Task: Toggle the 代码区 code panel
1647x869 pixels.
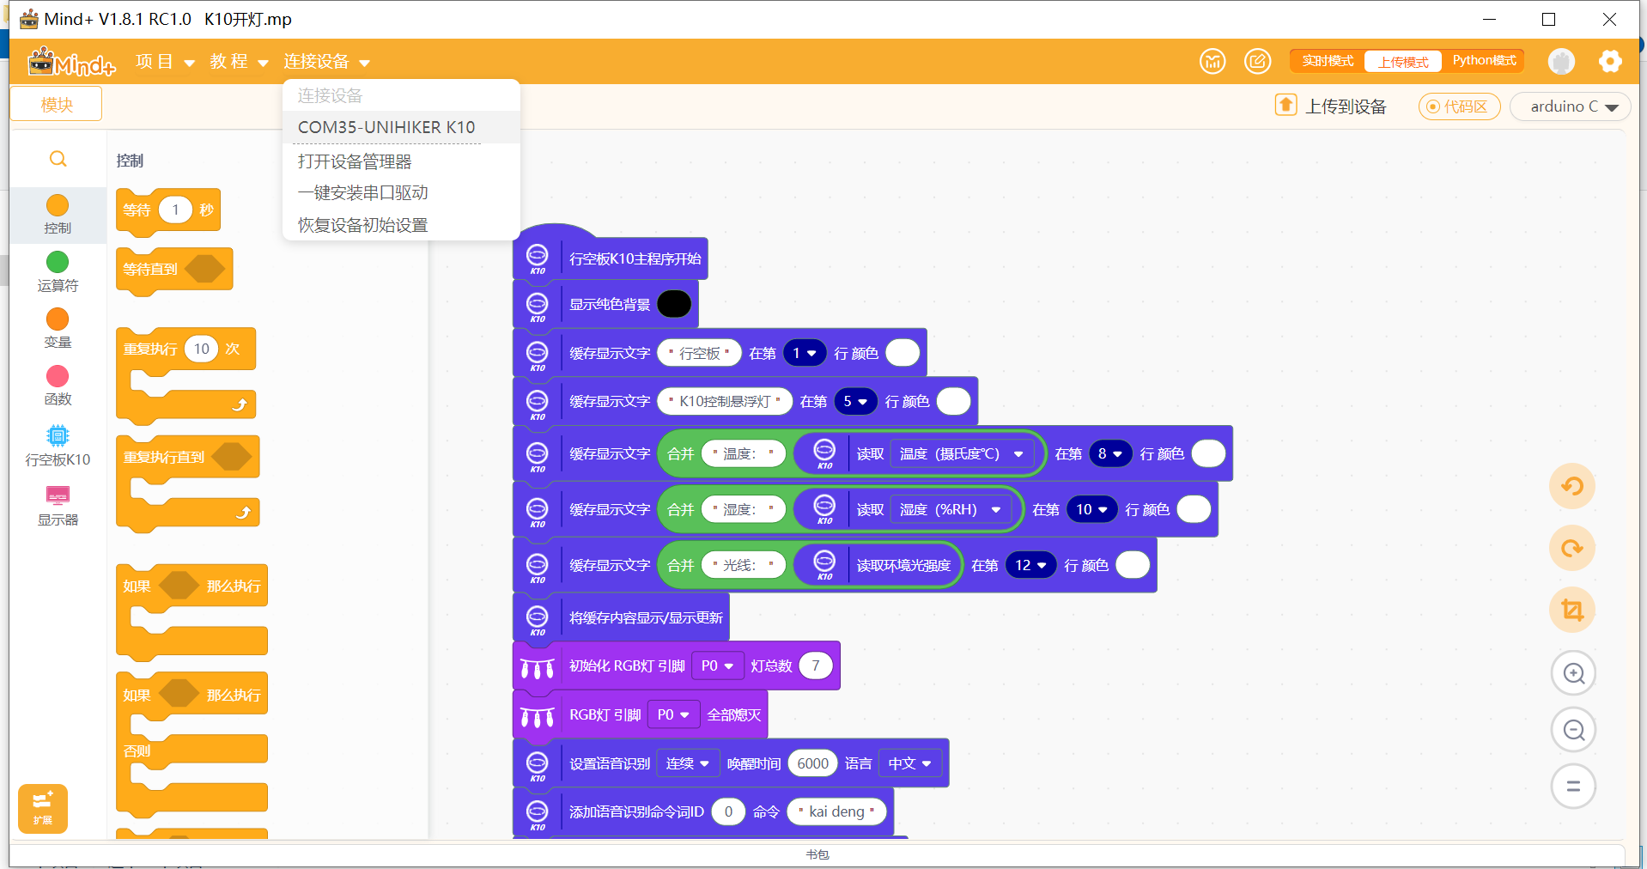Action: click(x=1459, y=106)
